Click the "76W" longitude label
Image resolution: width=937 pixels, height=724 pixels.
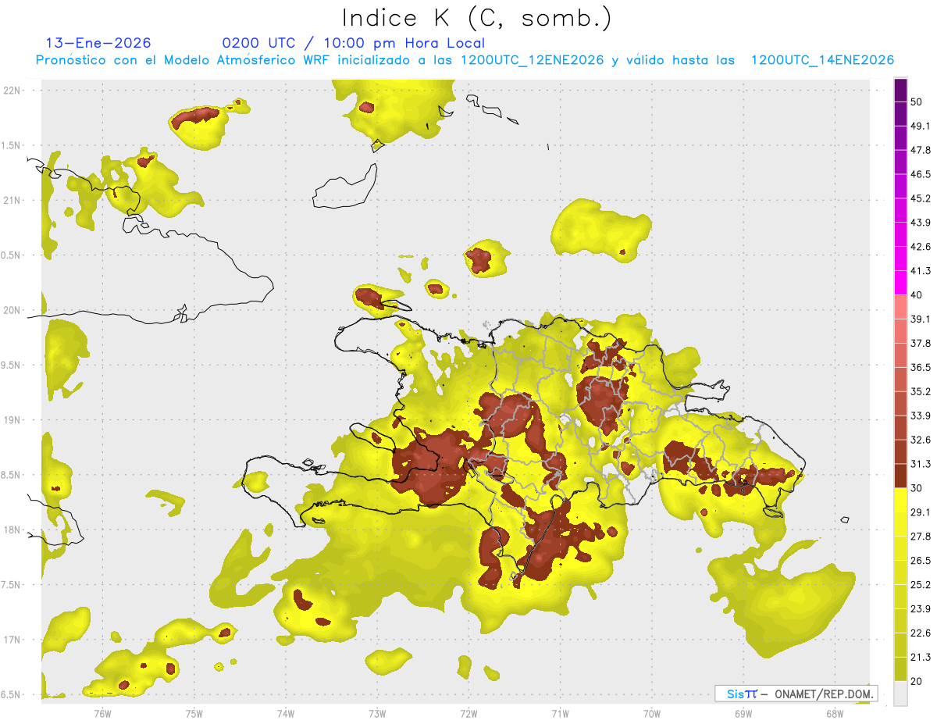tap(102, 713)
